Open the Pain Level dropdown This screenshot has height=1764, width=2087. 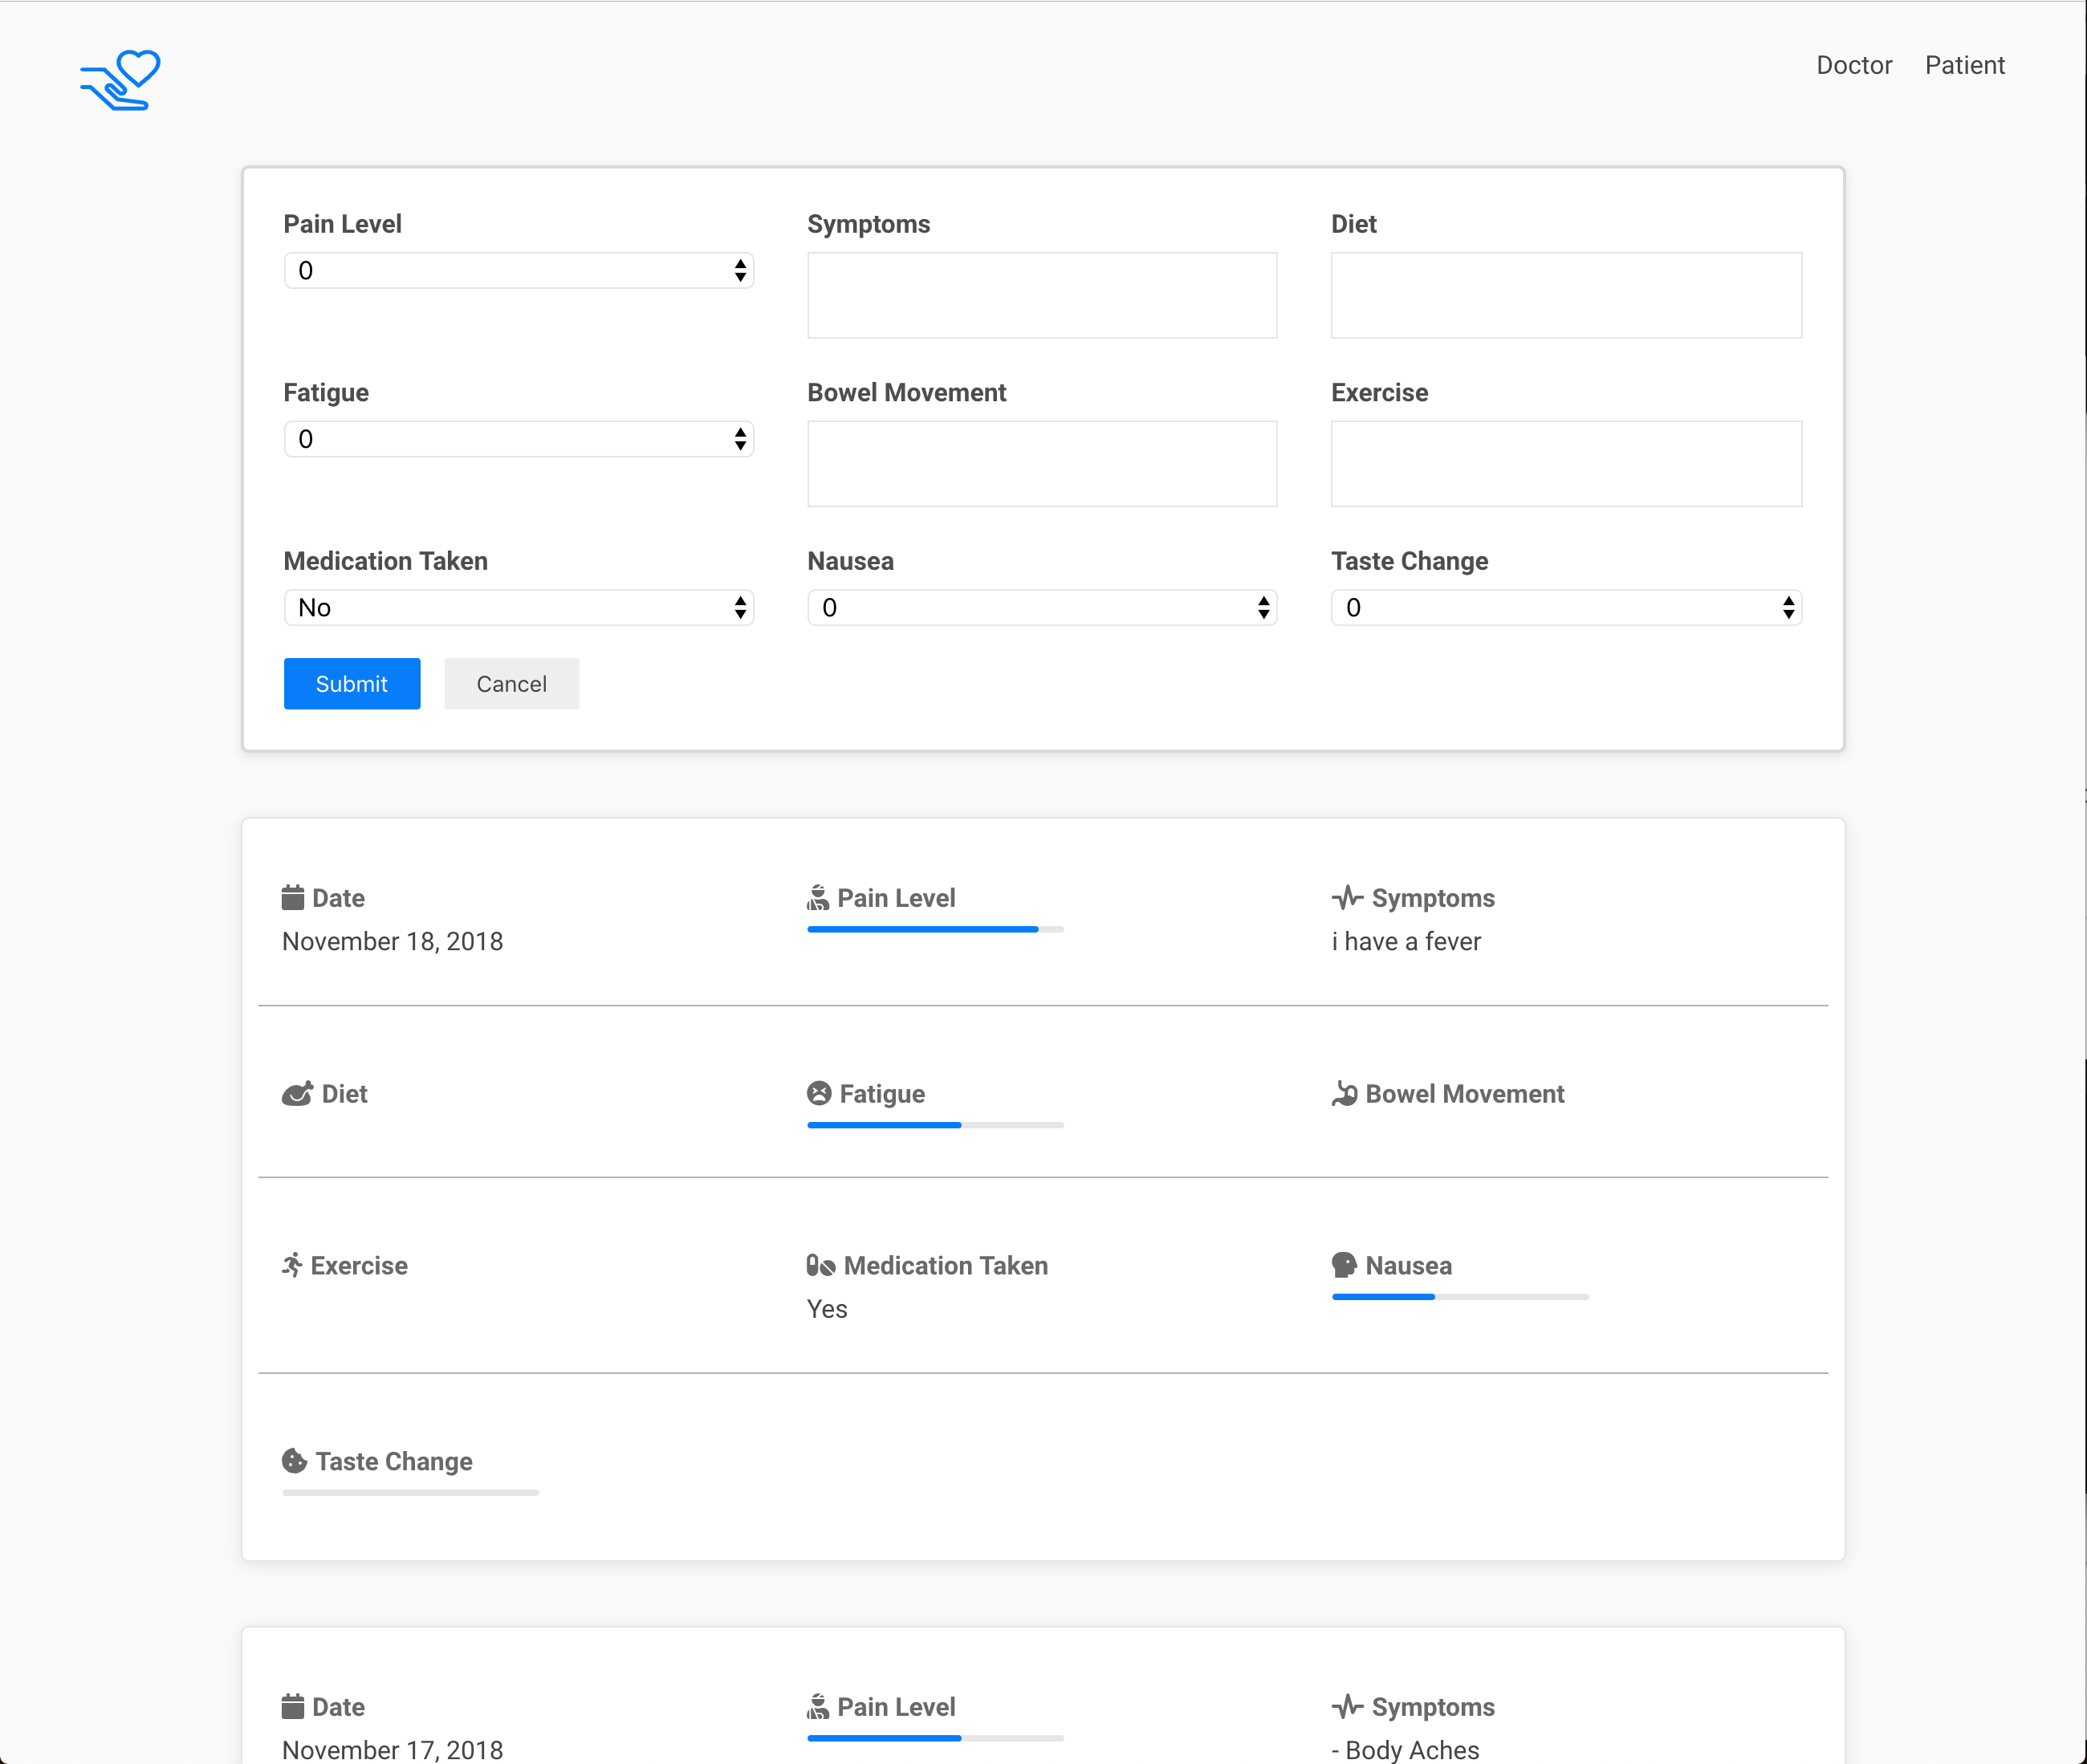pyautogui.click(x=518, y=271)
